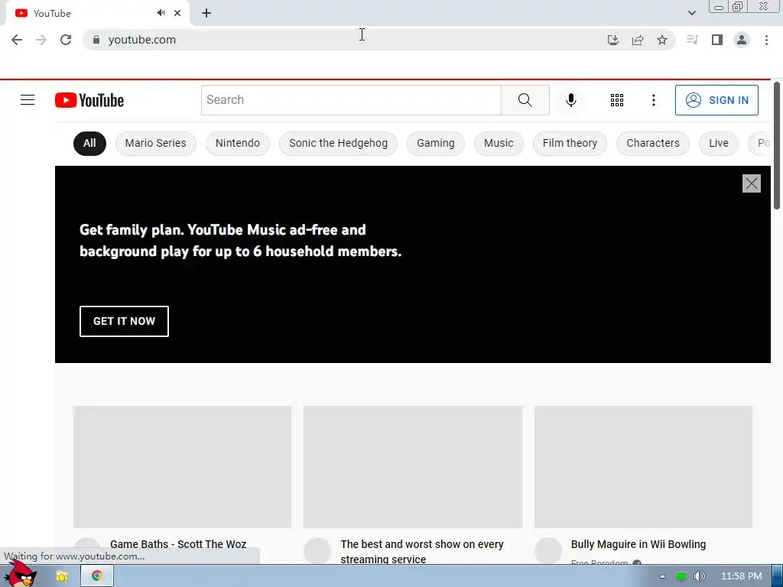The width and height of the screenshot is (783, 587).
Task: Open a new browser tab
Action: click(206, 13)
